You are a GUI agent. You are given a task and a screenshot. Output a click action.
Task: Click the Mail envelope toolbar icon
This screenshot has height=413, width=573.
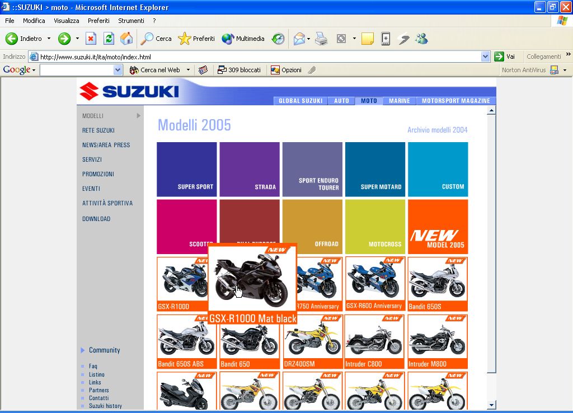(299, 39)
